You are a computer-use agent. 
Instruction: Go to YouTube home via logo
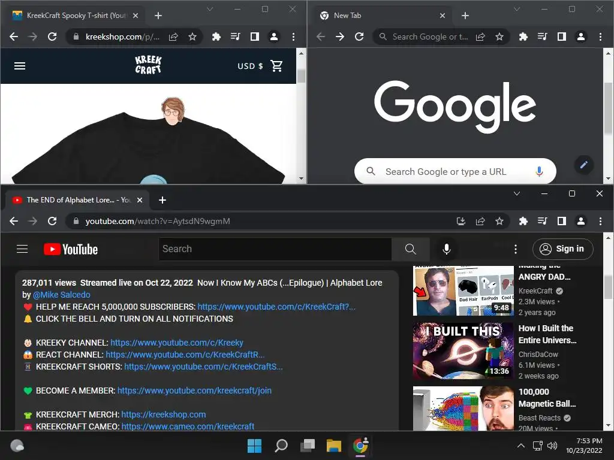point(71,249)
